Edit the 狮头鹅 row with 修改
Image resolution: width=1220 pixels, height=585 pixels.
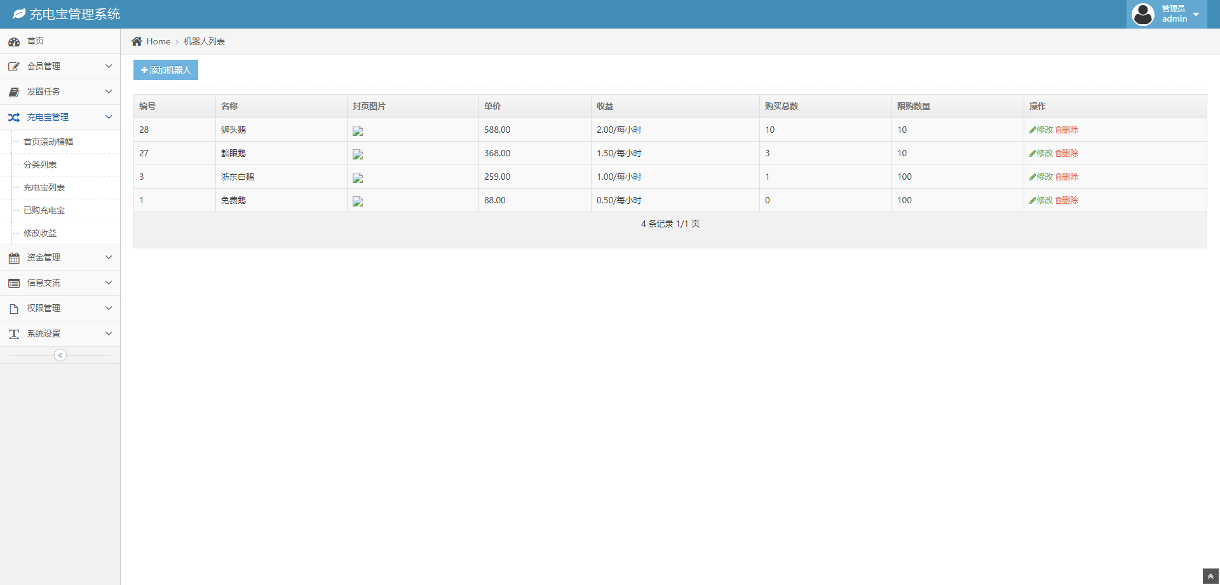coord(1041,130)
